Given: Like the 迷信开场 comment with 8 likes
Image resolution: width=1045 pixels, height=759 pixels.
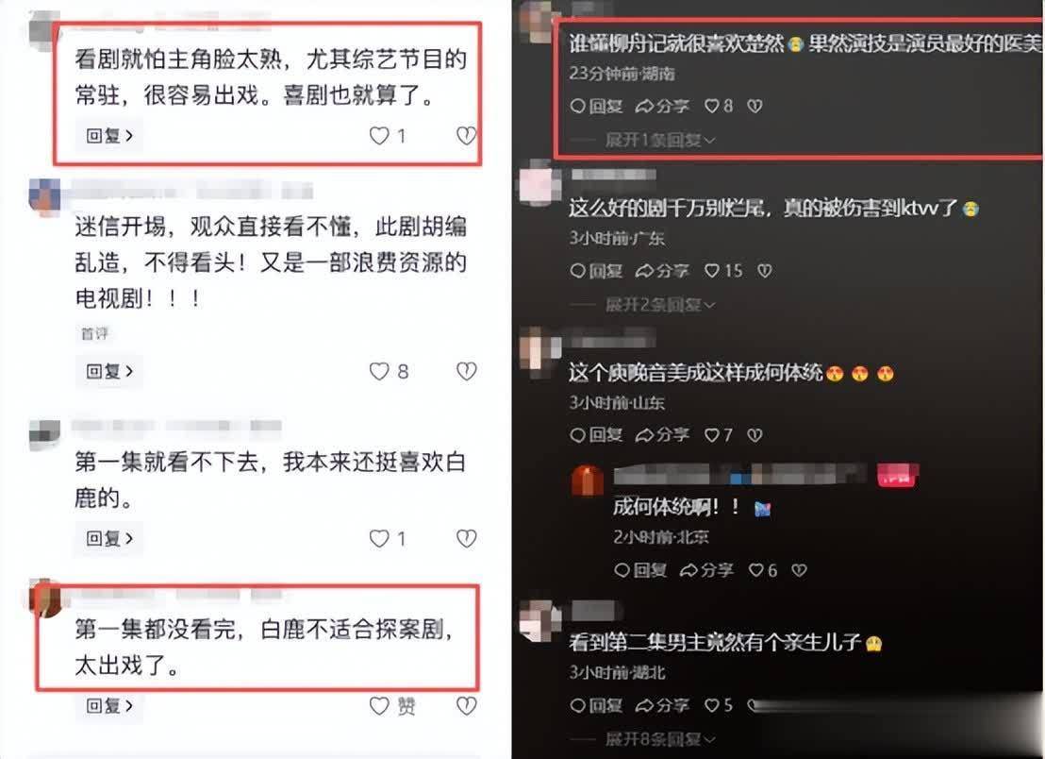Looking at the screenshot, I should (x=378, y=372).
